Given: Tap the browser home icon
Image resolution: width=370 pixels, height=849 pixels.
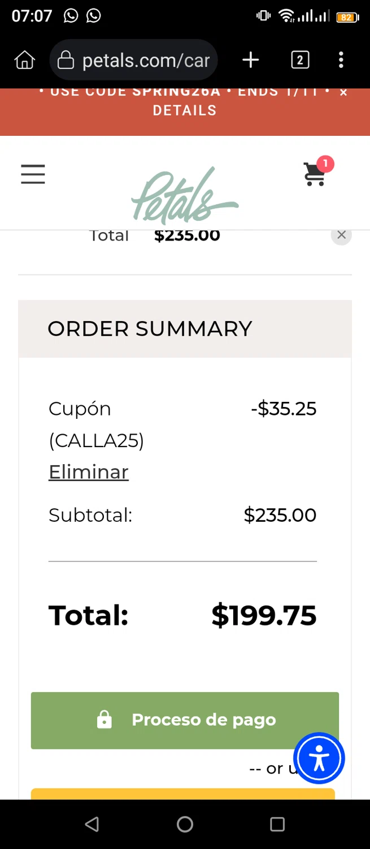Looking at the screenshot, I should pos(25,60).
